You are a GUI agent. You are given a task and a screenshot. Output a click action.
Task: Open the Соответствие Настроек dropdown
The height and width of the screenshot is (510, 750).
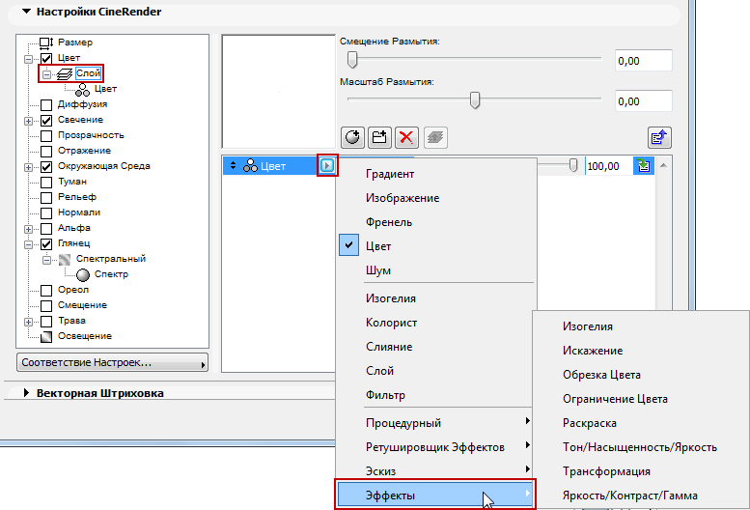click(112, 362)
